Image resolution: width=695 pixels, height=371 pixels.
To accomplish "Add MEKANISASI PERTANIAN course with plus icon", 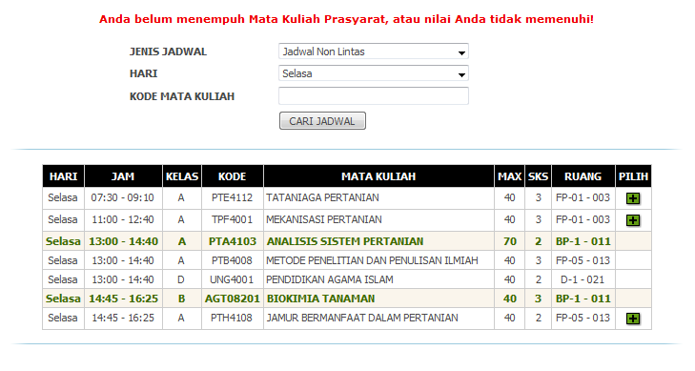I will tap(633, 220).
